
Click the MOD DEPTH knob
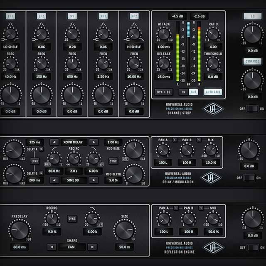(x=134, y=175)
